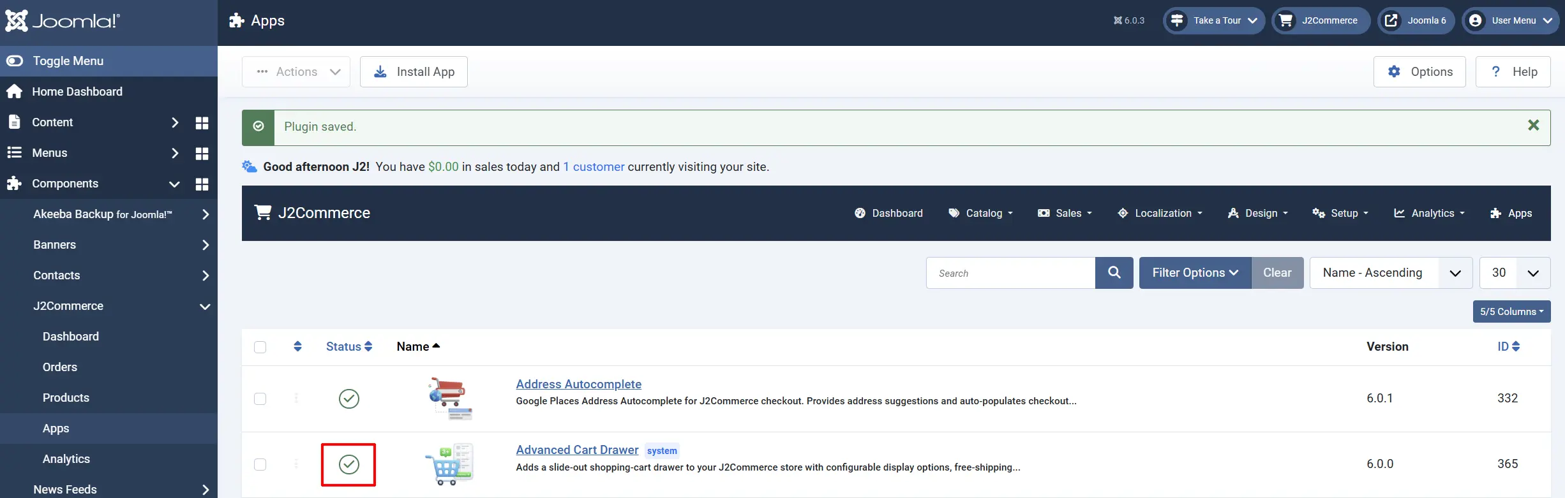Select all apps checkbox in header
1565x498 pixels.
click(260, 347)
